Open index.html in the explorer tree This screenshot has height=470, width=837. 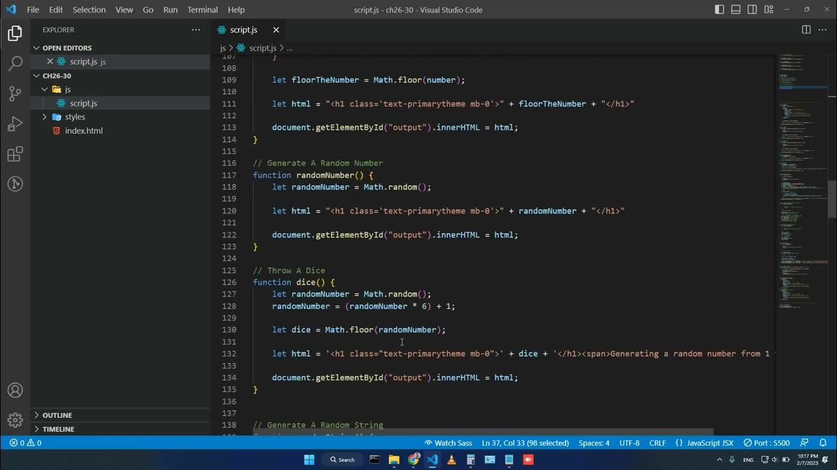[84, 131]
